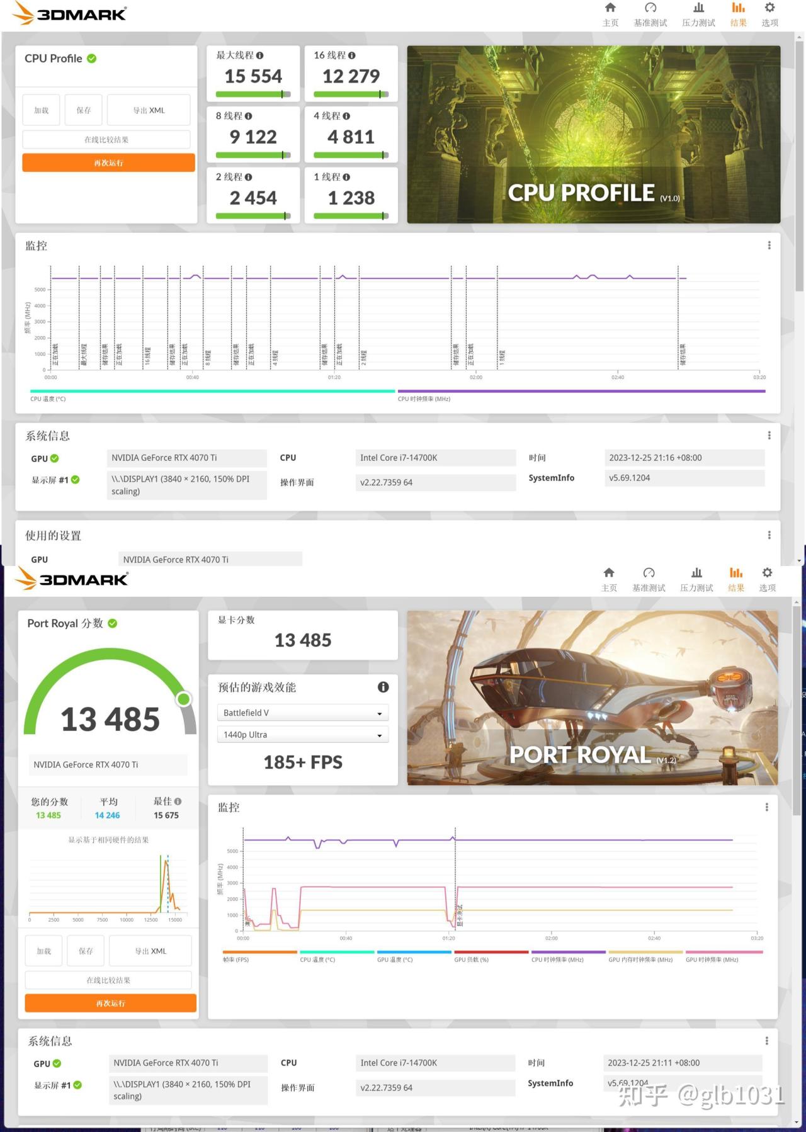The height and width of the screenshot is (1132, 806).
Task: Open the 监控 options menu in Port Royal
Action: tap(766, 807)
